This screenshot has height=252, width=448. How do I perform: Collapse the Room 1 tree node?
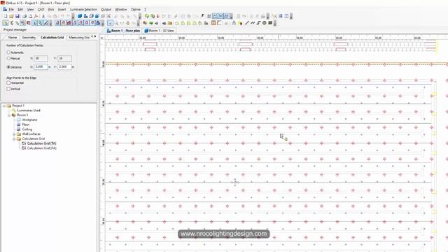(x=9, y=115)
